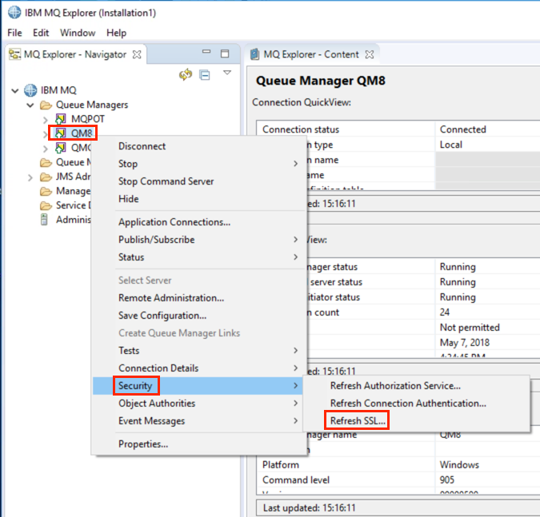Viewport: 540px width, 517px height.
Task: Open the Status submenu
Action: pos(200,257)
